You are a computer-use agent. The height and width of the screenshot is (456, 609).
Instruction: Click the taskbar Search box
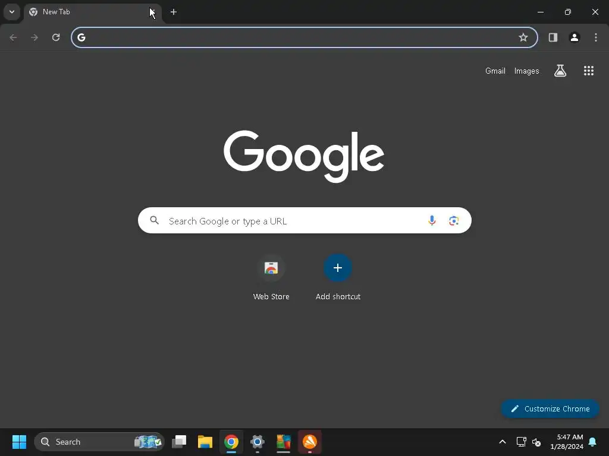tap(99, 442)
